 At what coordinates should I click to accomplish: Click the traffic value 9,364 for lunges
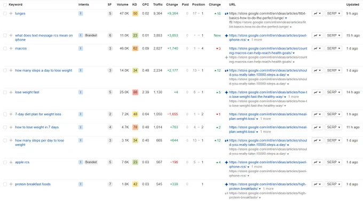(157, 13)
